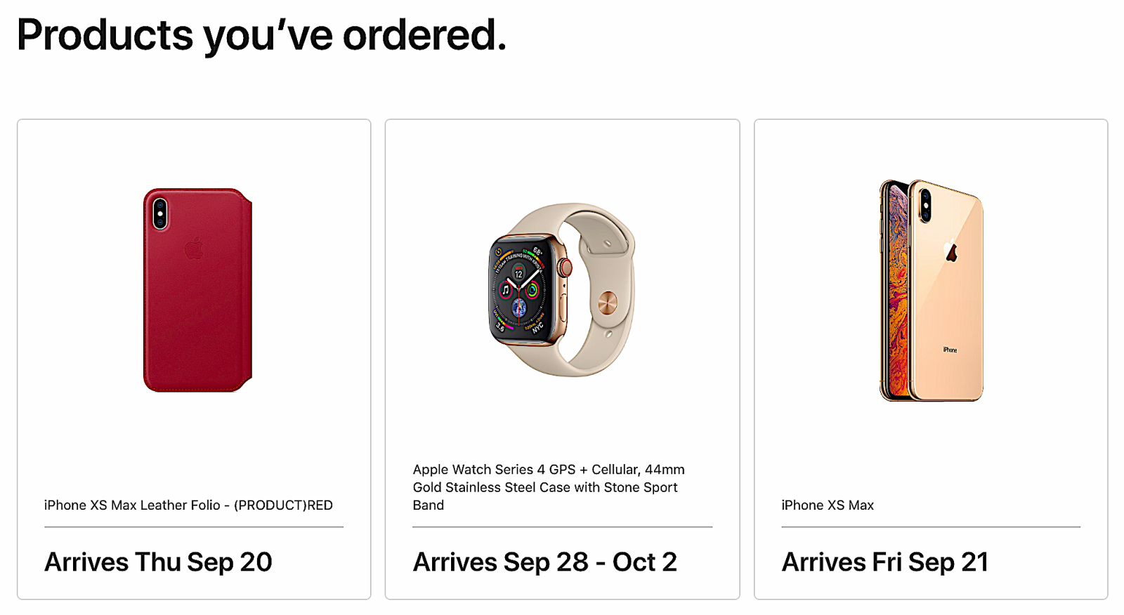
Task: Click the digital crown on the Apple Watch
Action: point(566,267)
